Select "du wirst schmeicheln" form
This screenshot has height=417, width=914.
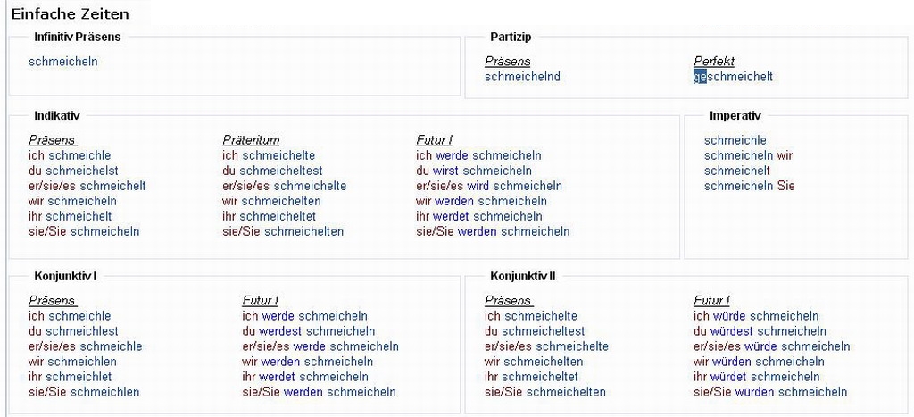(x=473, y=171)
